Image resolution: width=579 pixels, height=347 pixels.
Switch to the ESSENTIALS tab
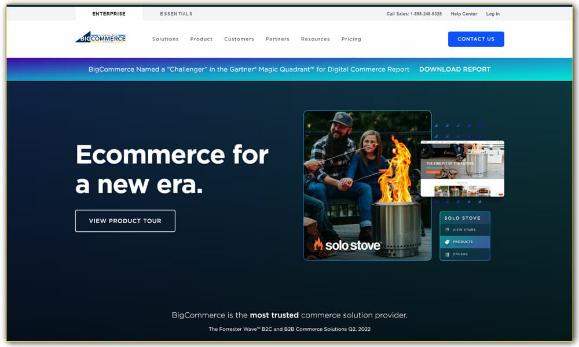click(176, 13)
